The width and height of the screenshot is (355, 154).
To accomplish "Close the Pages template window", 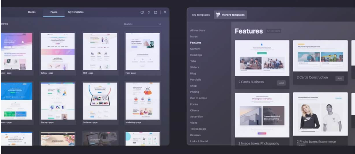I will point(165,12).
